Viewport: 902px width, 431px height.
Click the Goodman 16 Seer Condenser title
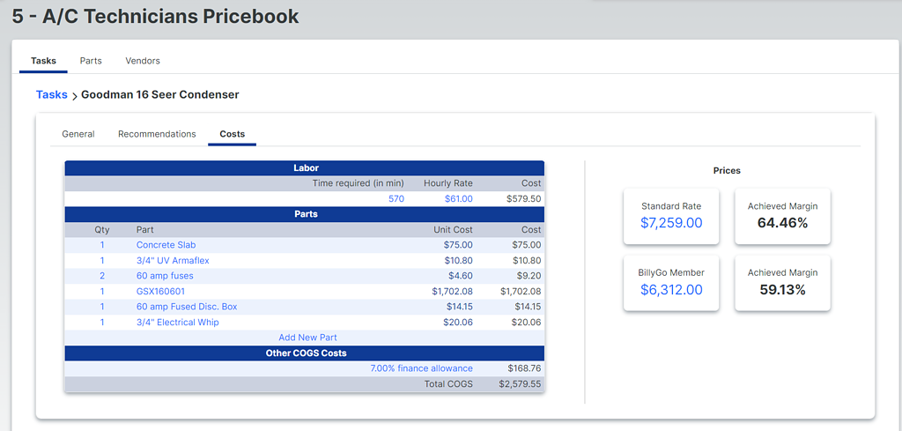point(160,94)
